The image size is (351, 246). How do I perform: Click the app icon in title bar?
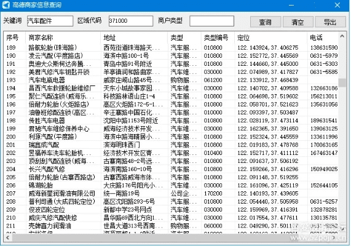[6, 5]
